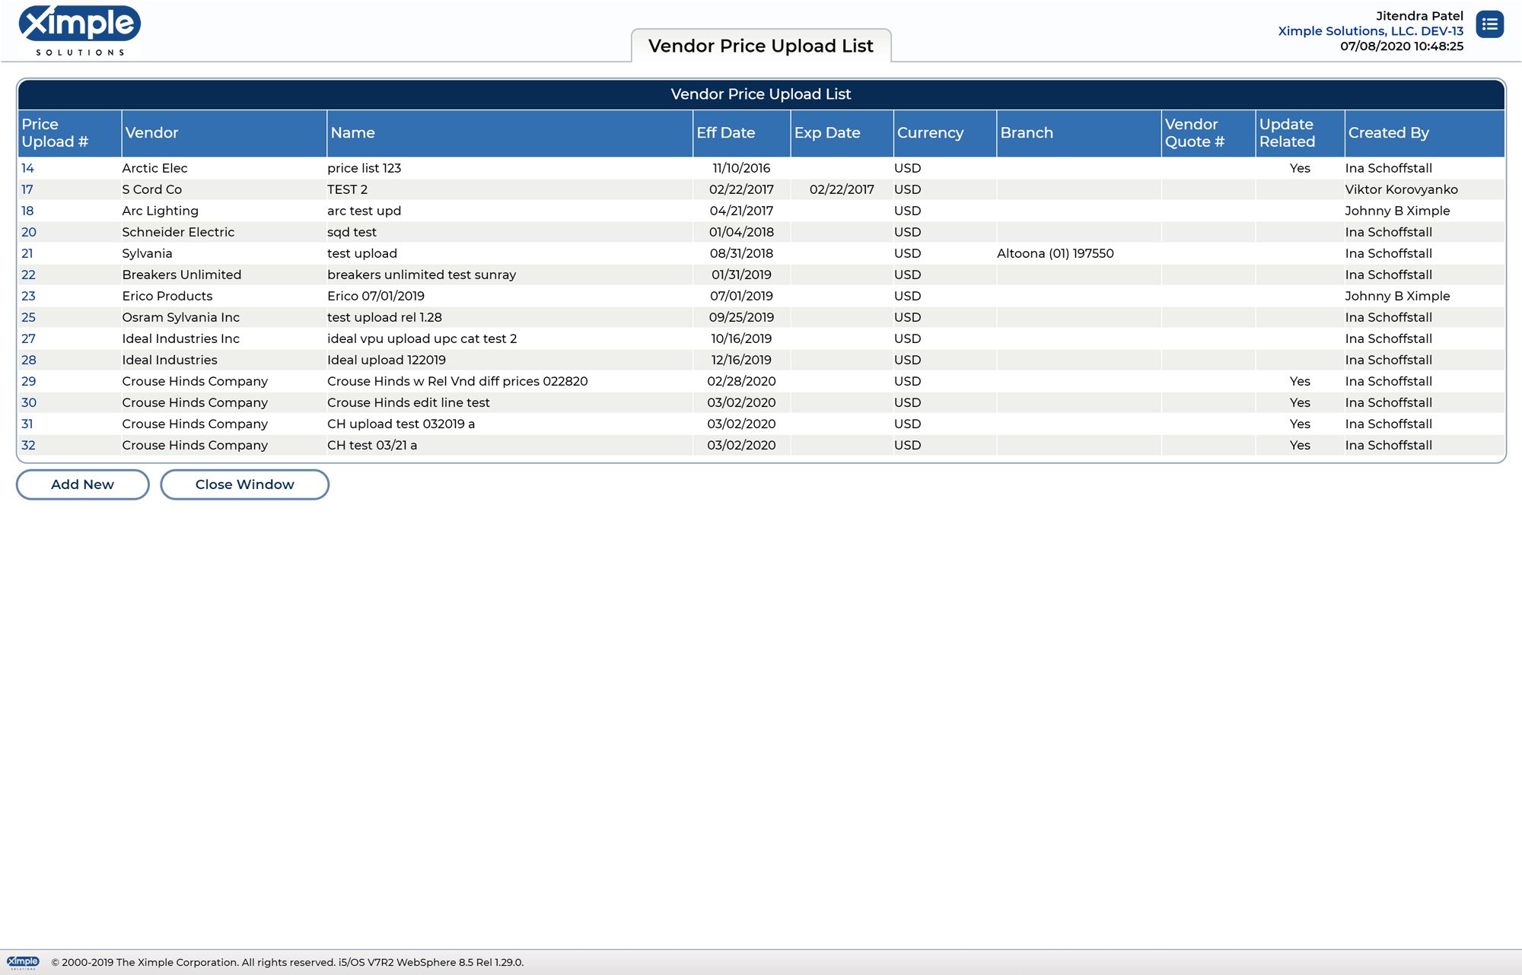Click name 'CH test 03/21 a'
The image size is (1522, 975).
point(372,445)
